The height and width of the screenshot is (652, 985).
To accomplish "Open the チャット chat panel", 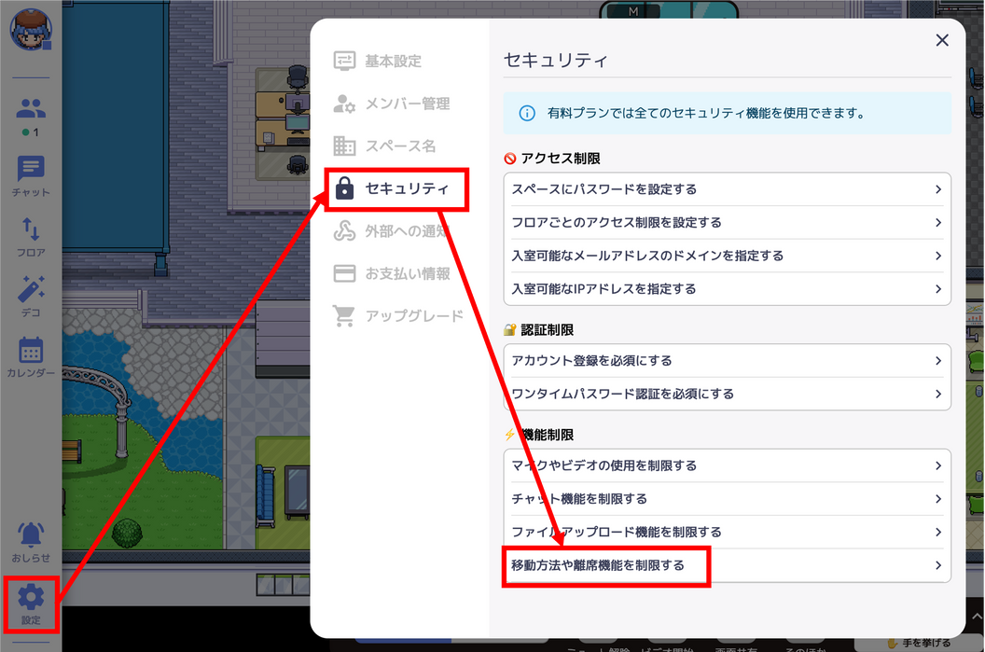I will tap(31, 176).
